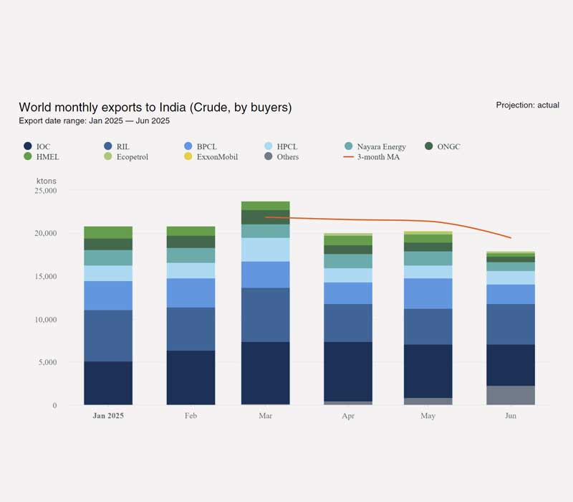Toggle the Nayara Energy legend marker

349,146
